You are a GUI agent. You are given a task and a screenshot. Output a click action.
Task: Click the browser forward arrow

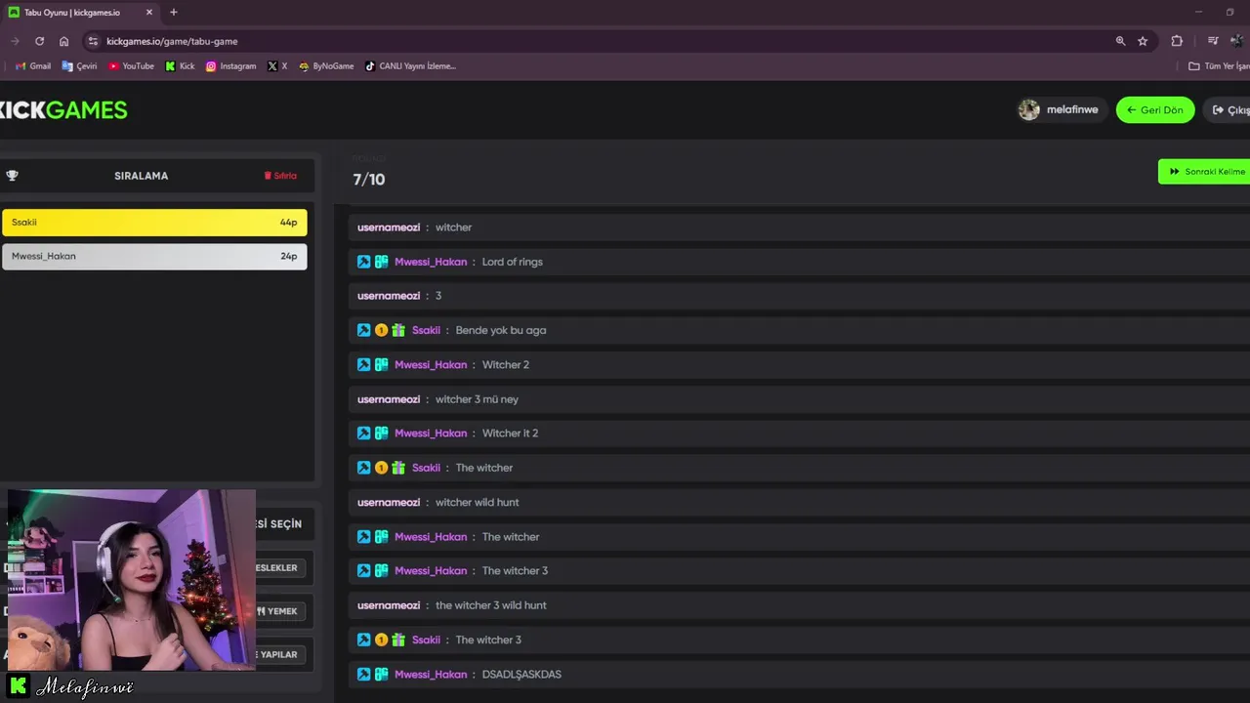15,41
